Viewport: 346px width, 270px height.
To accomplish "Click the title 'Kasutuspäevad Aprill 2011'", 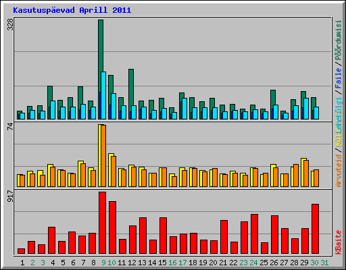I will click(72, 10).
